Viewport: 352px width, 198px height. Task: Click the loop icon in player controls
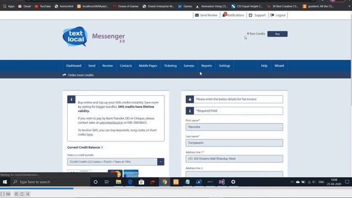[x=22, y=194]
